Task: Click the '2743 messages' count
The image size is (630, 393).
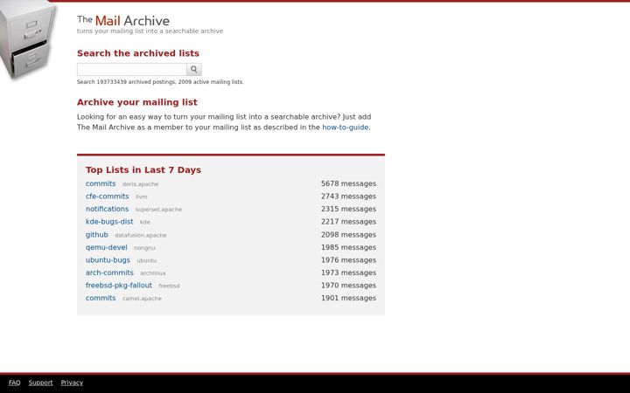Action: tap(348, 196)
